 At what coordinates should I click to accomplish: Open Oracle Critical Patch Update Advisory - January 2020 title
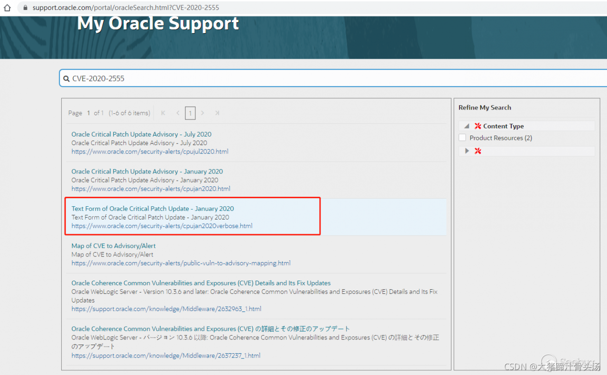click(x=147, y=172)
